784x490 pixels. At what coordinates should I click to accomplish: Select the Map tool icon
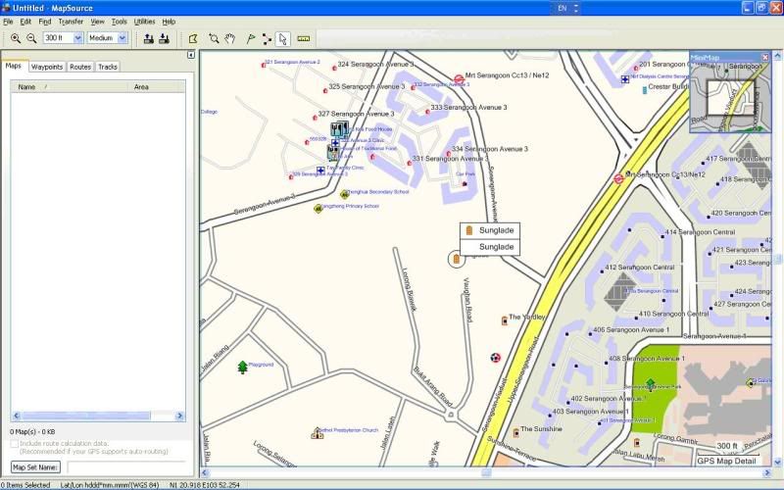[193, 38]
